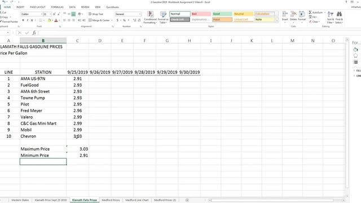Click the Decrease Font Size icon
The image size is (361, 203).
tap(59, 14)
